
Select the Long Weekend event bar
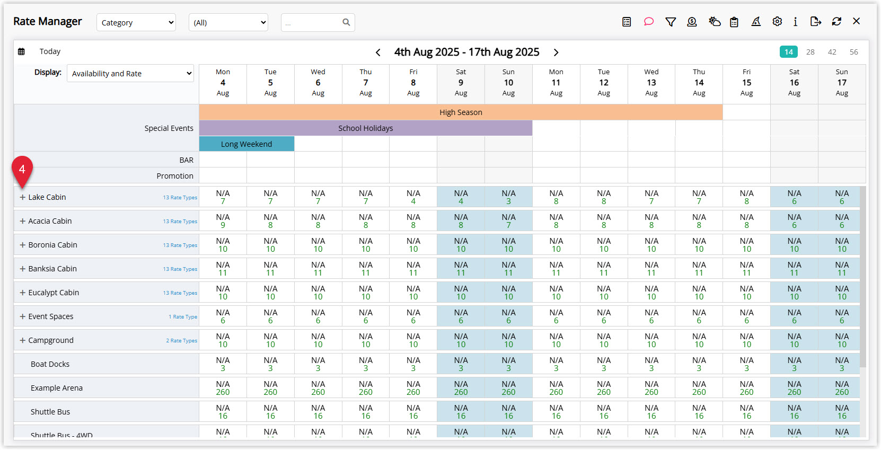pyautogui.click(x=246, y=144)
